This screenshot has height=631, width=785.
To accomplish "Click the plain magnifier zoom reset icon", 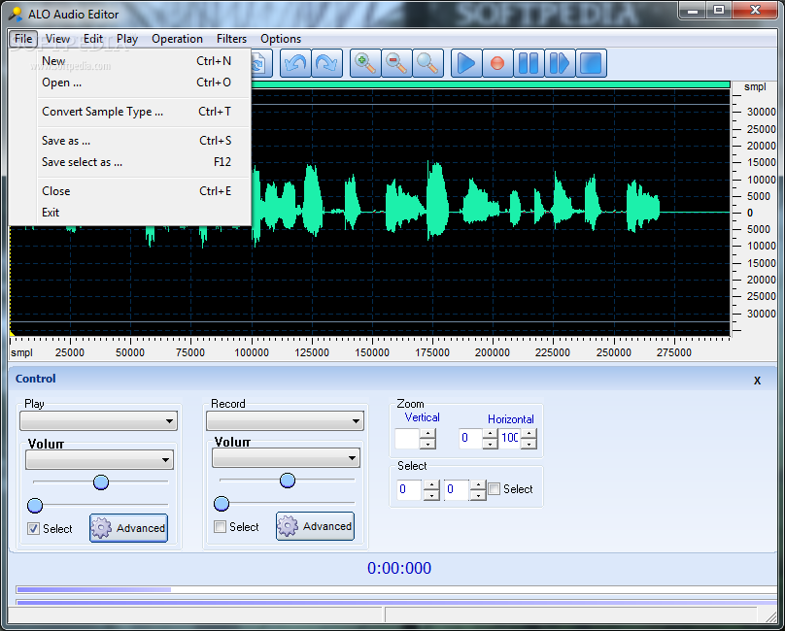I will tap(427, 64).
